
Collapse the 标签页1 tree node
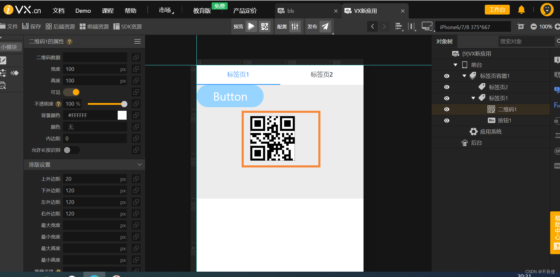(473, 98)
